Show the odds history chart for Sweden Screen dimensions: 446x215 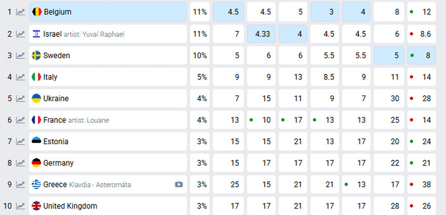click(x=20, y=56)
